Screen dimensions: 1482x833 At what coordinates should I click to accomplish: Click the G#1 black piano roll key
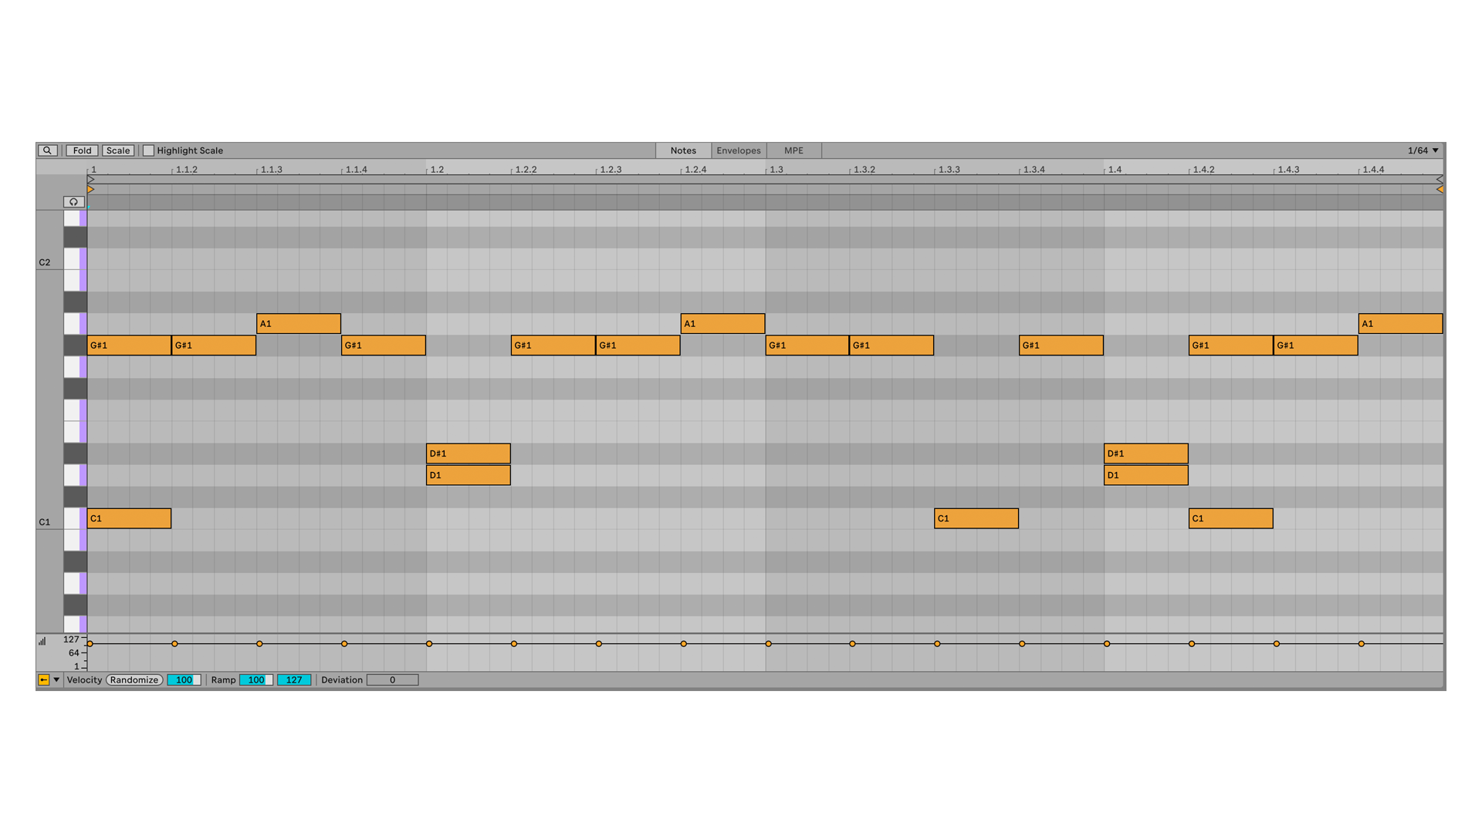click(x=75, y=345)
